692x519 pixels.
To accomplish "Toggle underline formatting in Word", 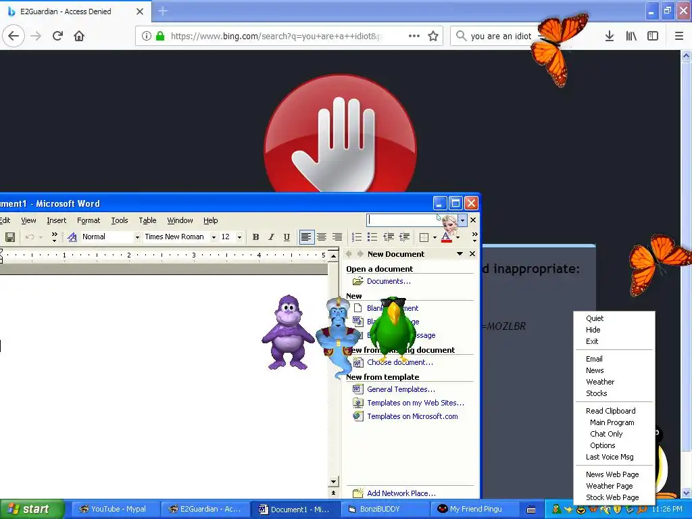I will pos(287,237).
